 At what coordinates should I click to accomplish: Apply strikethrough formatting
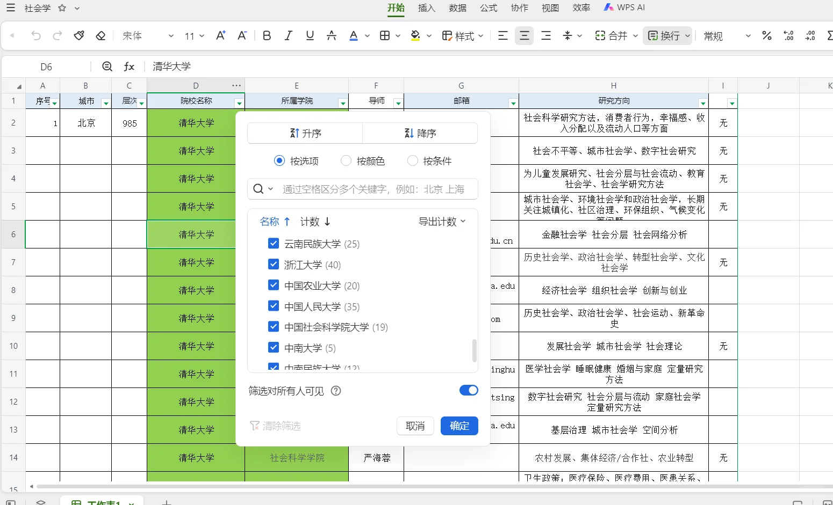click(332, 36)
